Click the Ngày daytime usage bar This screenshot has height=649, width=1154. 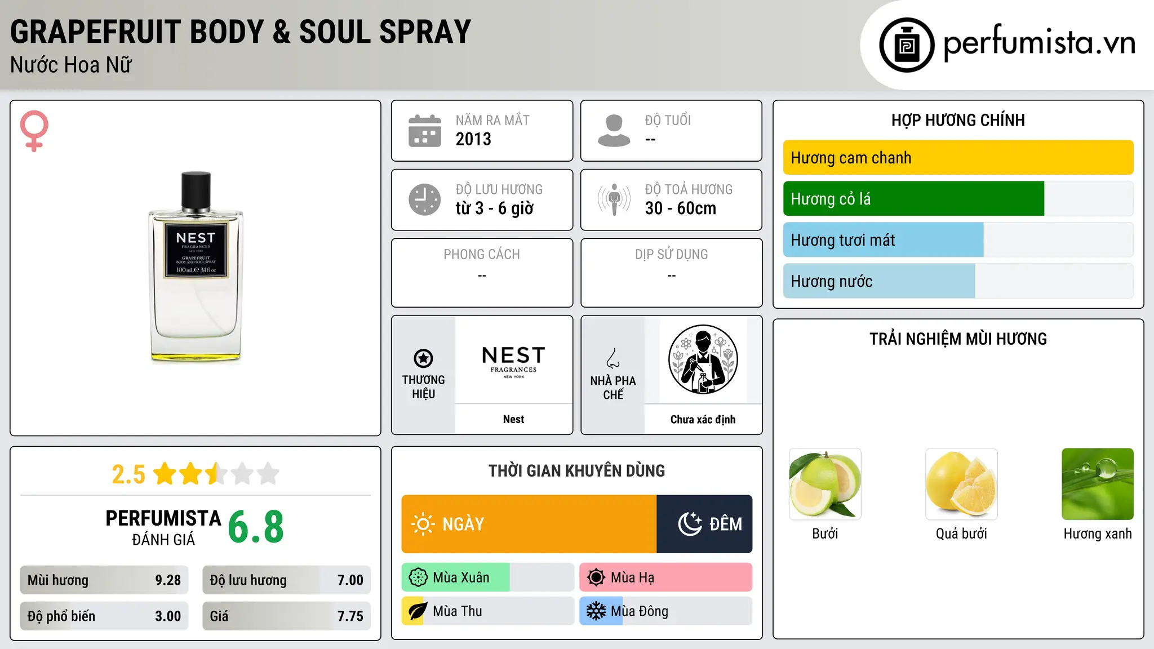point(529,524)
